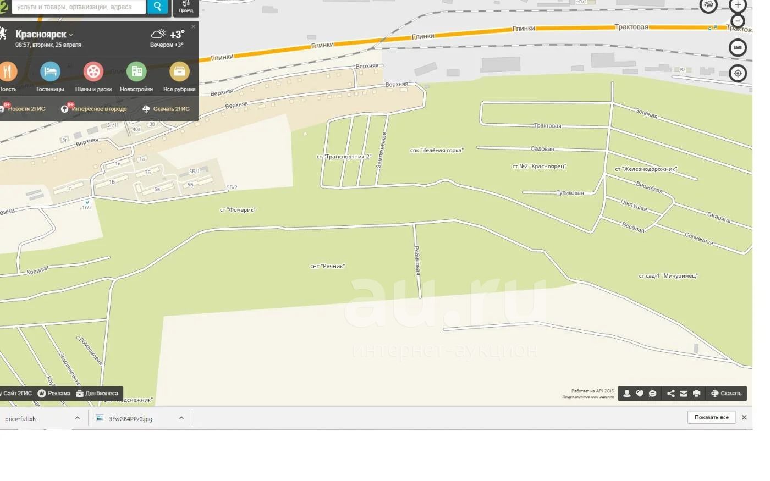Click the Тупиковая street label
Image resolution: width=770 pixels, height=481 pixels.
point(570,193)
